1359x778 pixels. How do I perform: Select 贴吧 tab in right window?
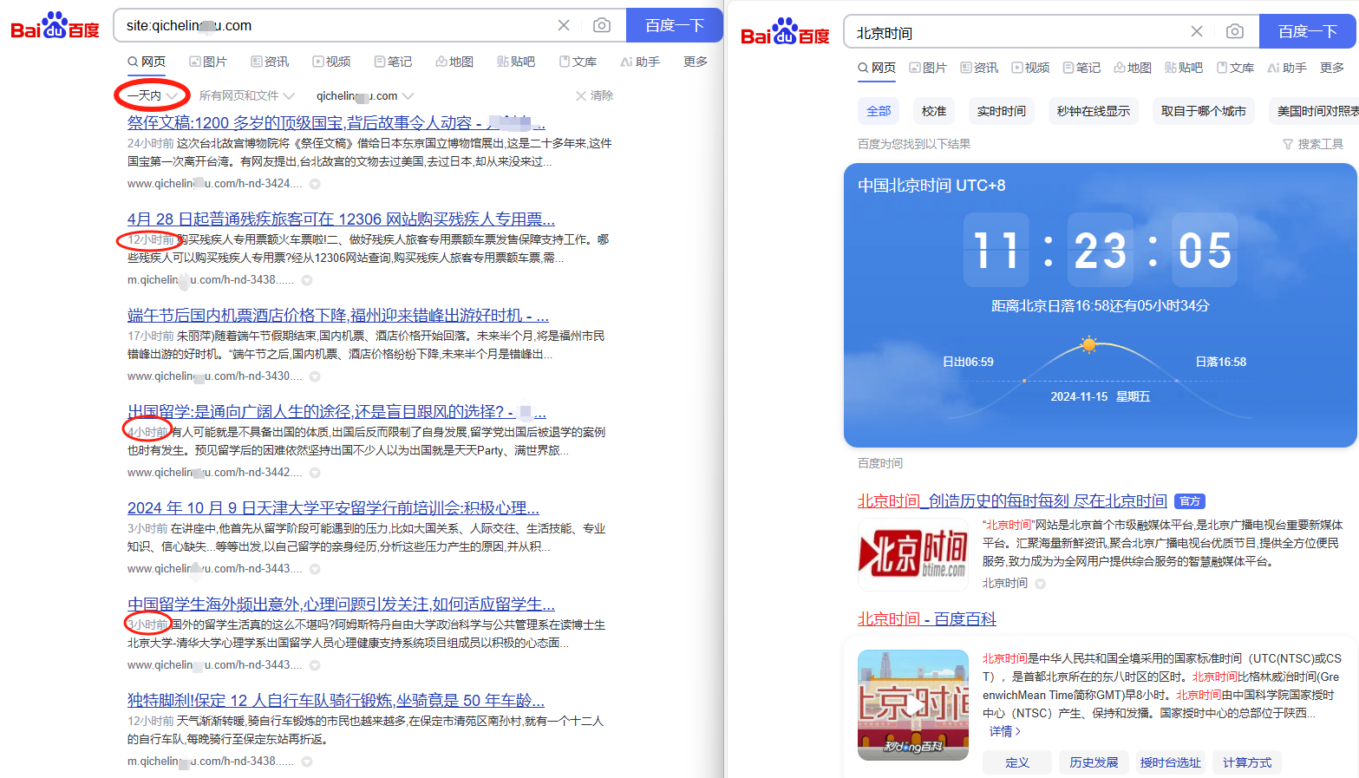pos(1184,68)
